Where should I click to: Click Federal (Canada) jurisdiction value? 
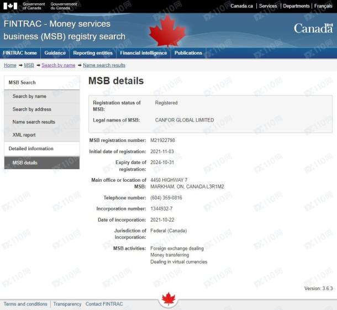point(168,230)
